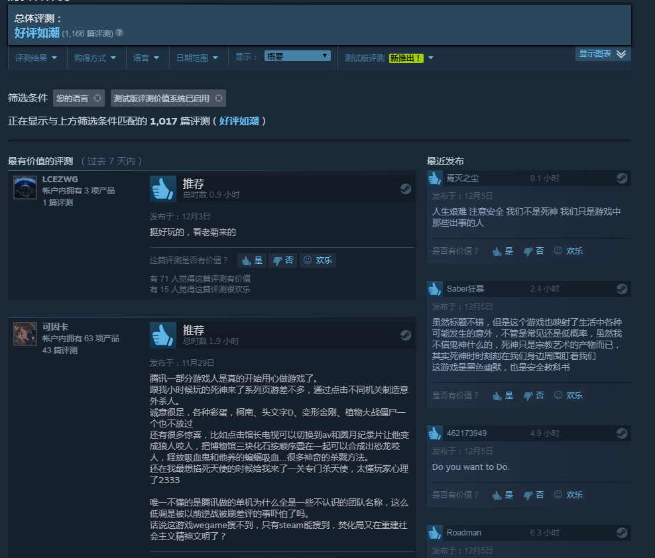
Task: Remove the 测试版评测价值系统已启用 filter tag
Action: point(219,98)
